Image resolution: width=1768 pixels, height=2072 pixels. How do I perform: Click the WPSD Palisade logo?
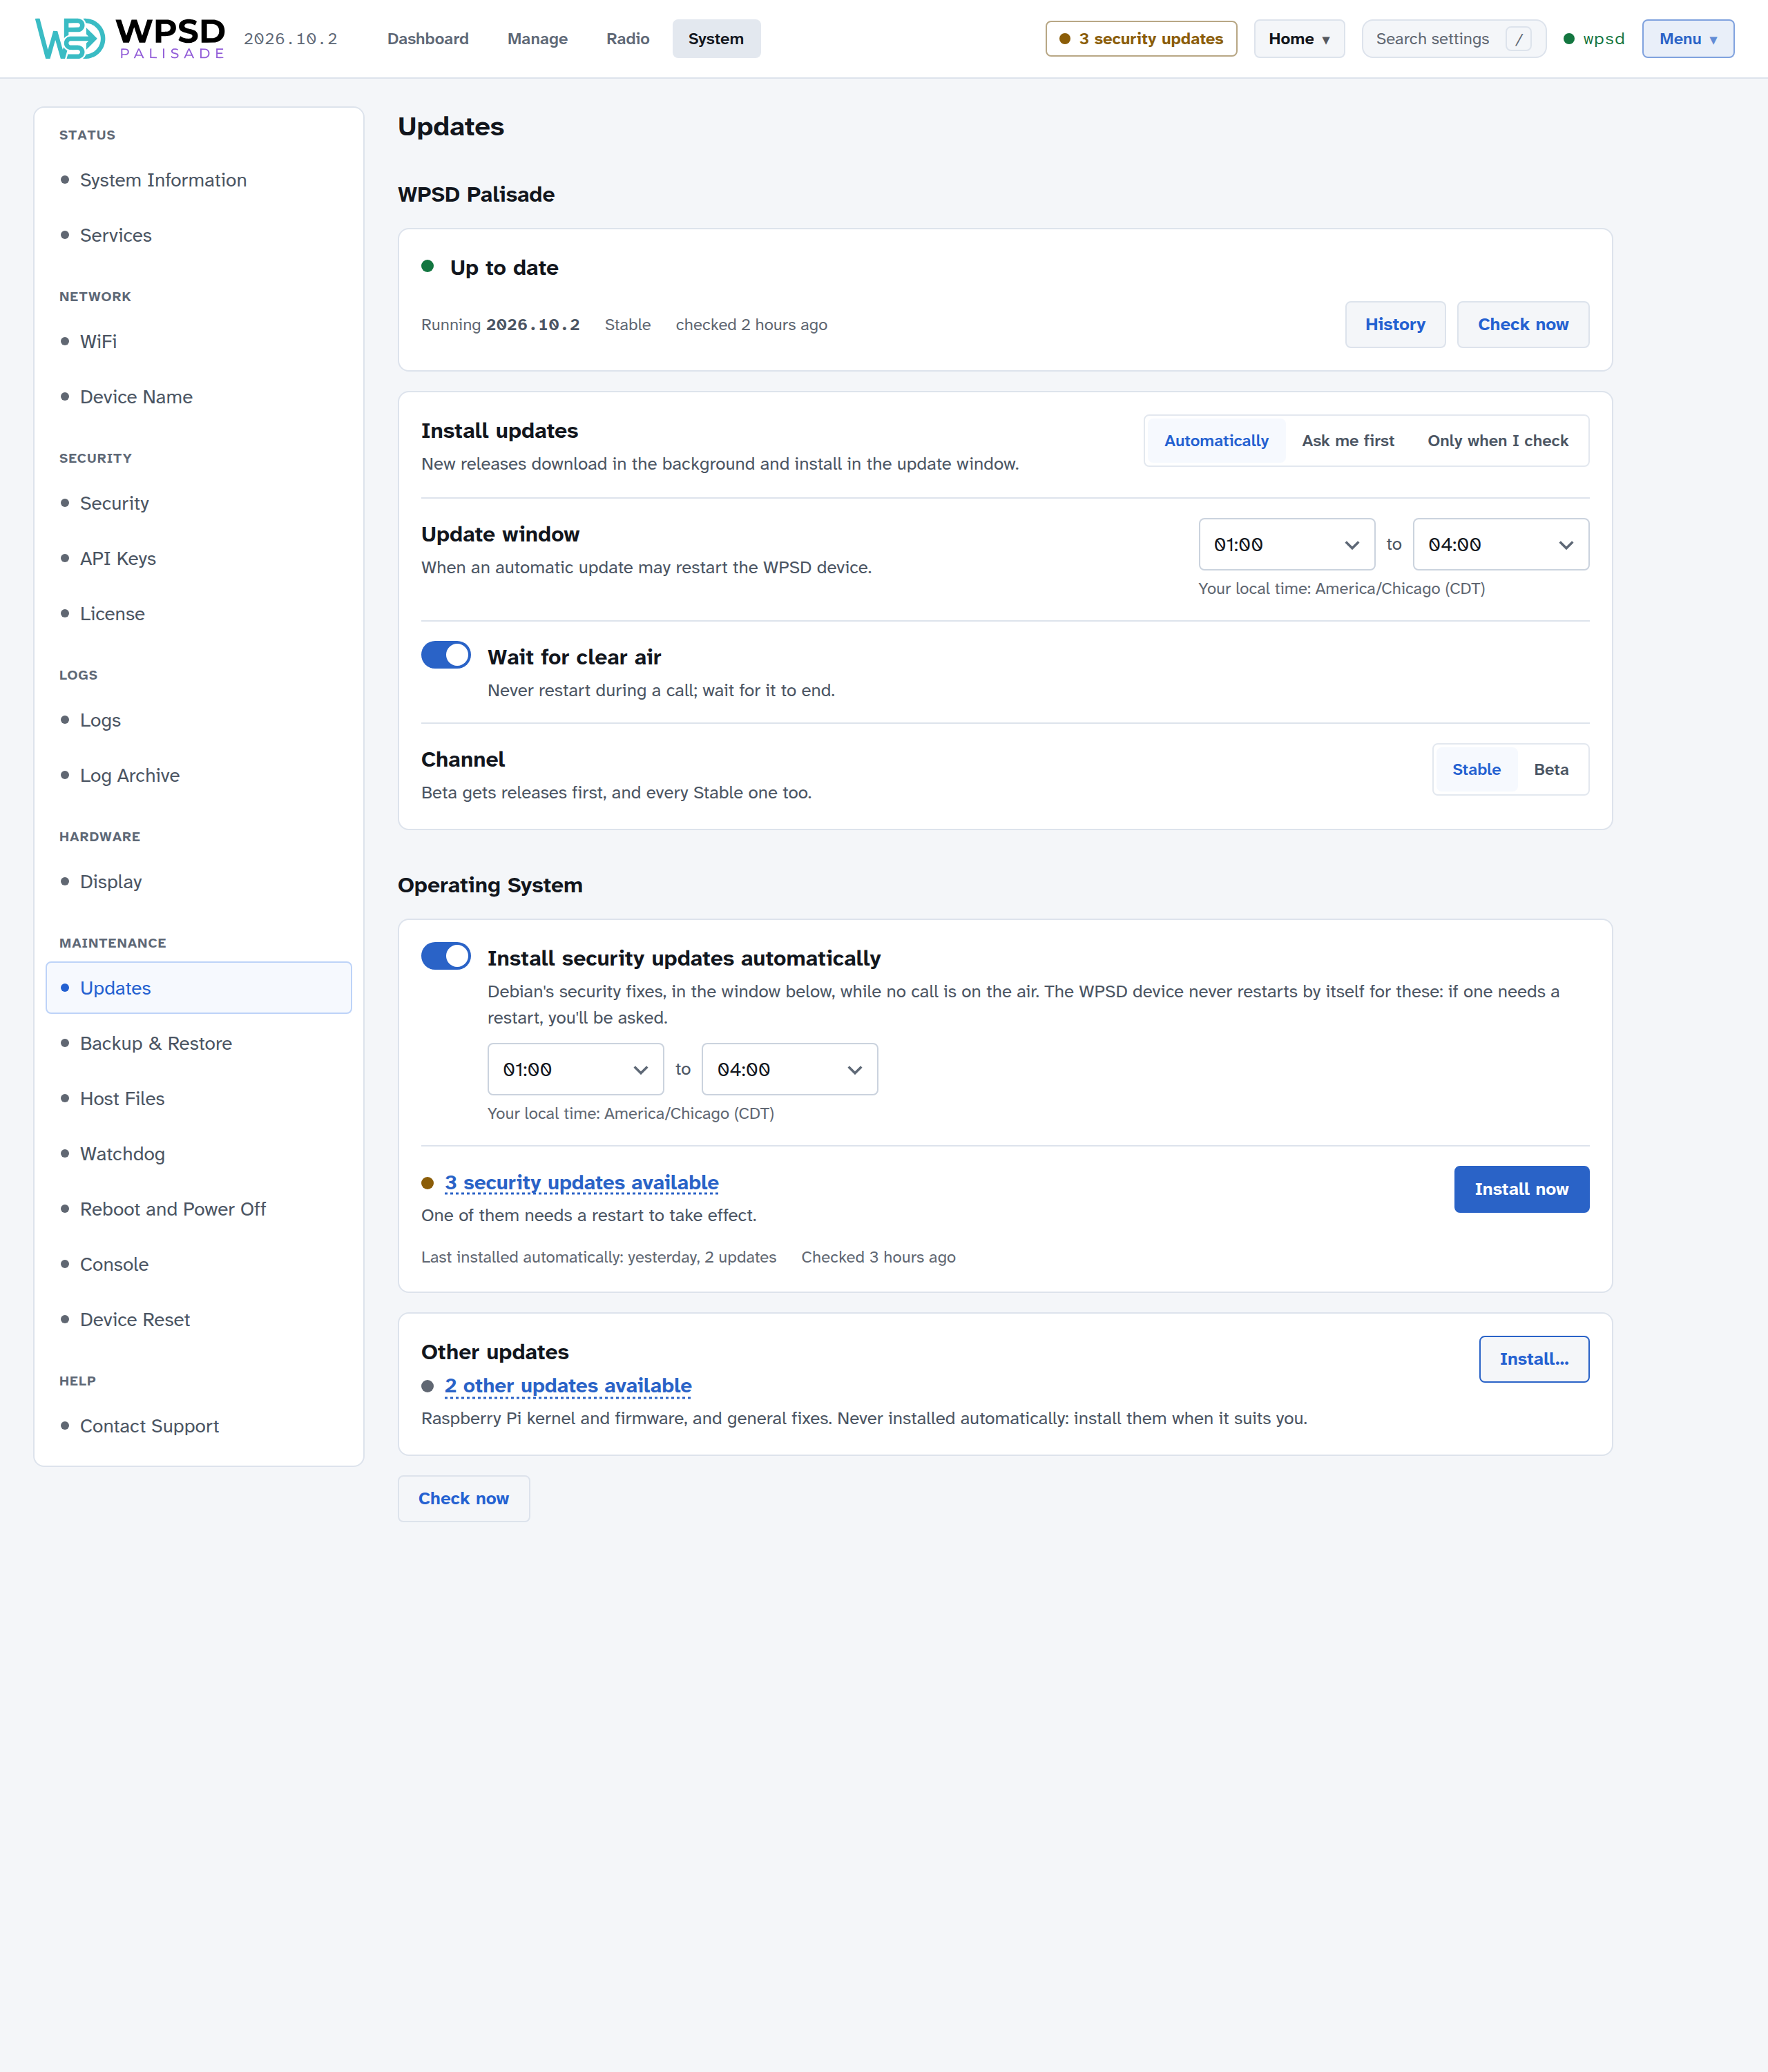(130, 39)
